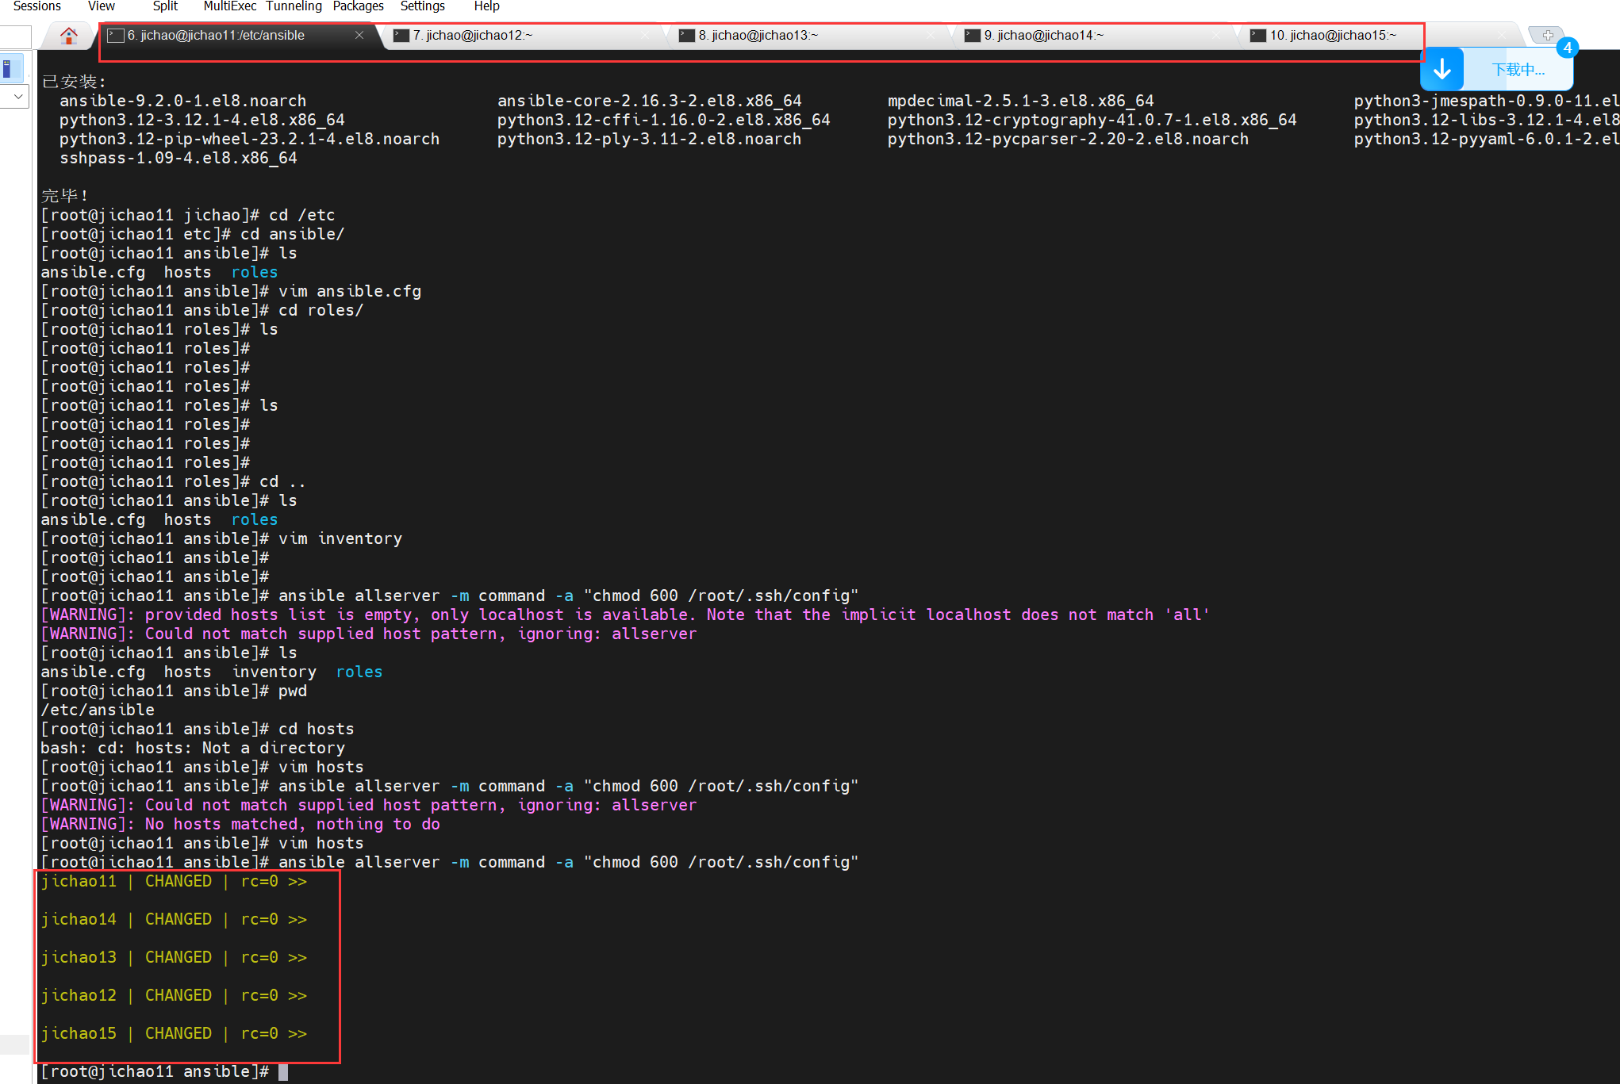Click the new tab plus icon
Viewport: 1620px width, 1084px height.
pos(1547,36)
